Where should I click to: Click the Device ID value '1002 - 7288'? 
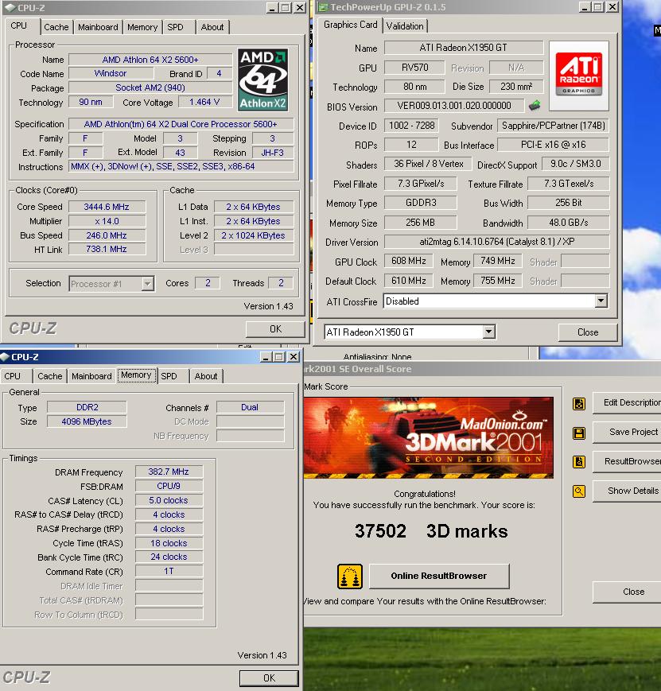(x=412, y=126)
